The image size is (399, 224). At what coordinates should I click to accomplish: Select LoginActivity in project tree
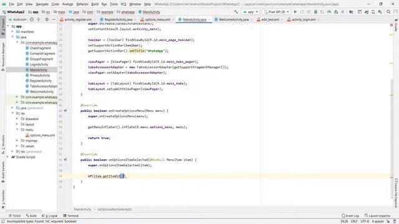[x=39, y=64]
